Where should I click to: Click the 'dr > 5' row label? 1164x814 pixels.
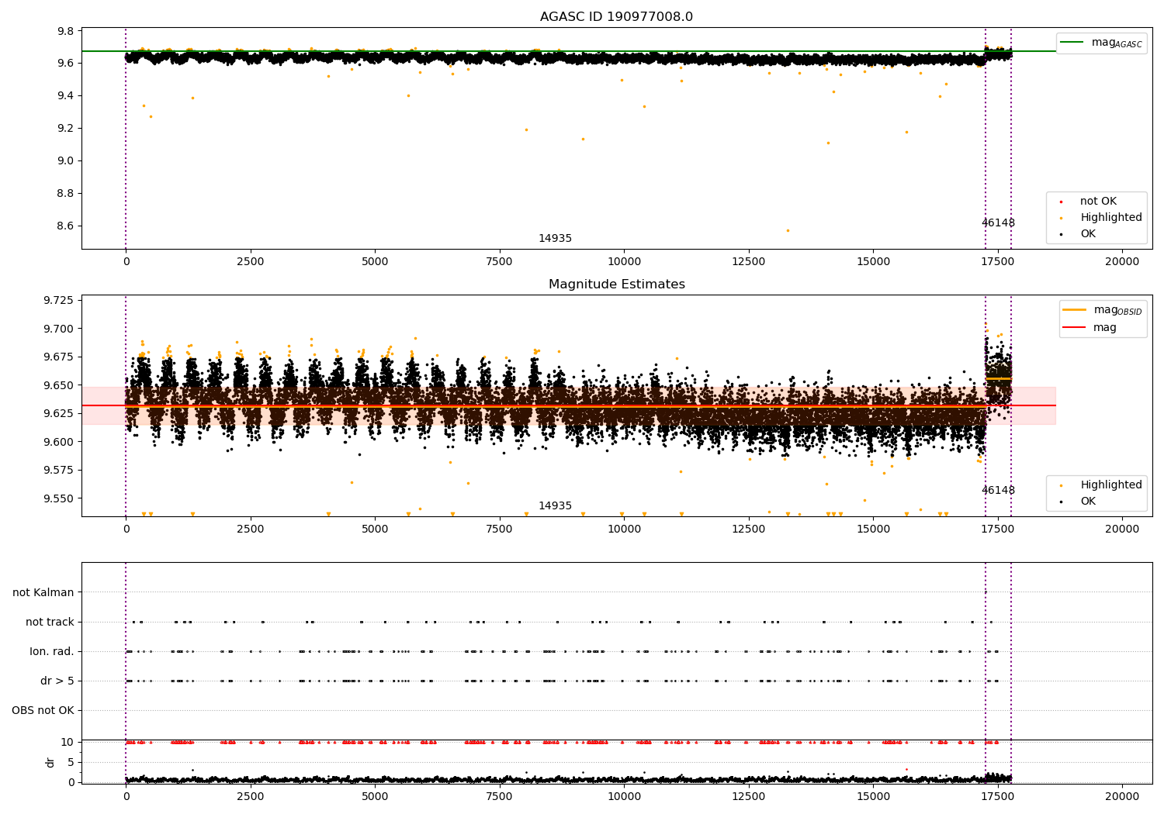tap(57, 681)
